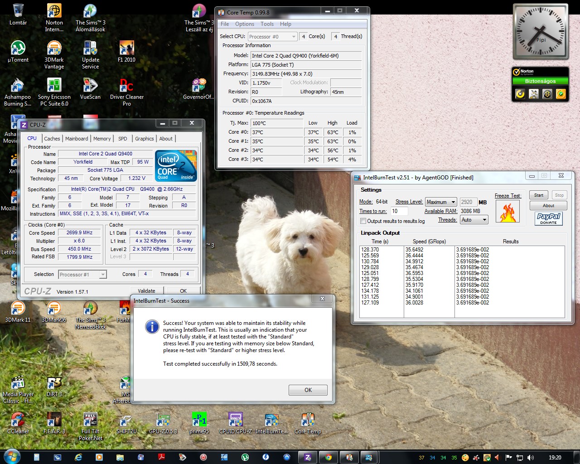Switch to CPU-Z Graphics tab
This screenshot has height=464, width=580.
point(144,139)
